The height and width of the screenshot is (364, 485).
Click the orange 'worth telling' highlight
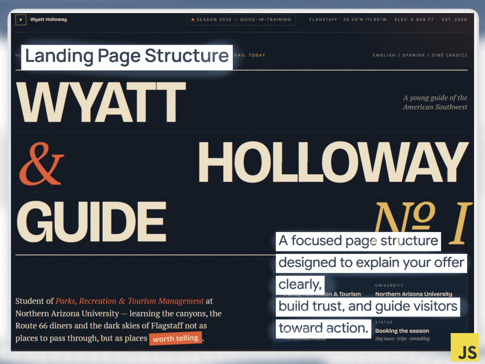[x=176, y=338]
